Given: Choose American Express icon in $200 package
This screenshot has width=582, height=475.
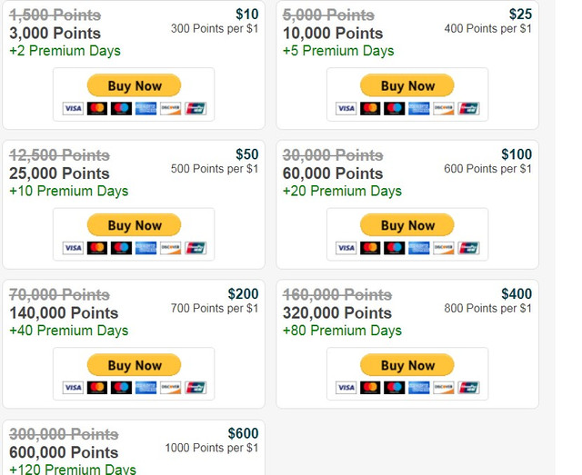Looking at the screenshot, I should [x=146, y=388].
